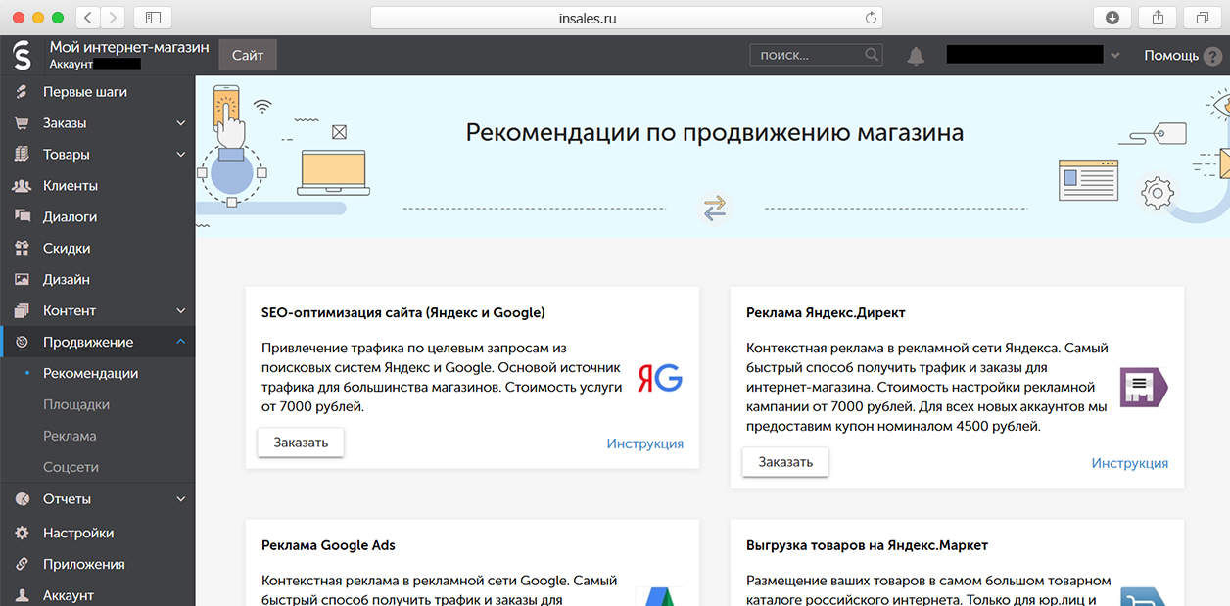Screen dimensions: 1230x606
Task: Click the Safari share button
Action: point(1158,18)
